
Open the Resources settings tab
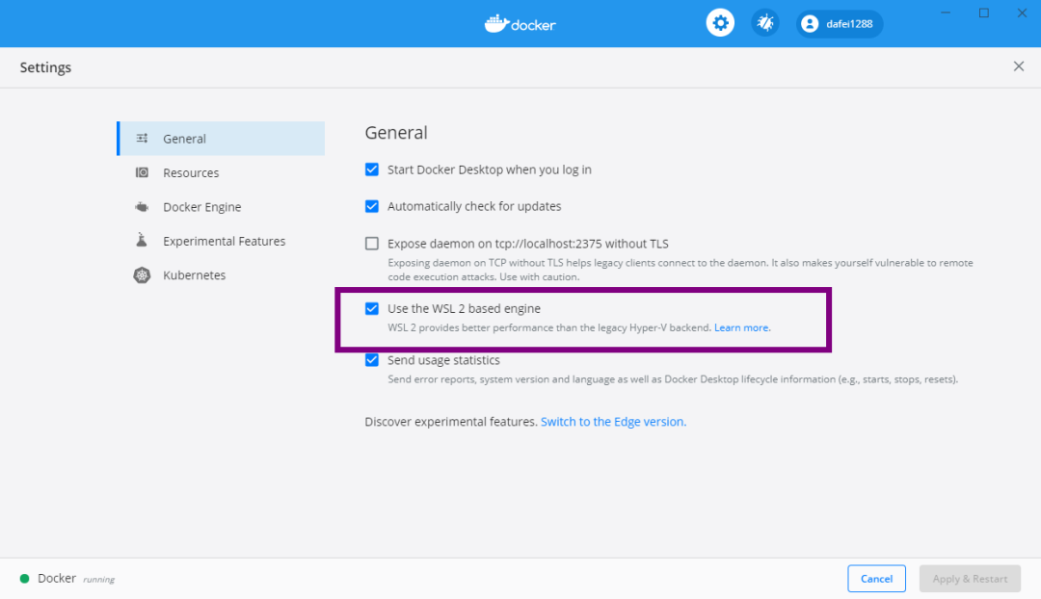point(191,173)
